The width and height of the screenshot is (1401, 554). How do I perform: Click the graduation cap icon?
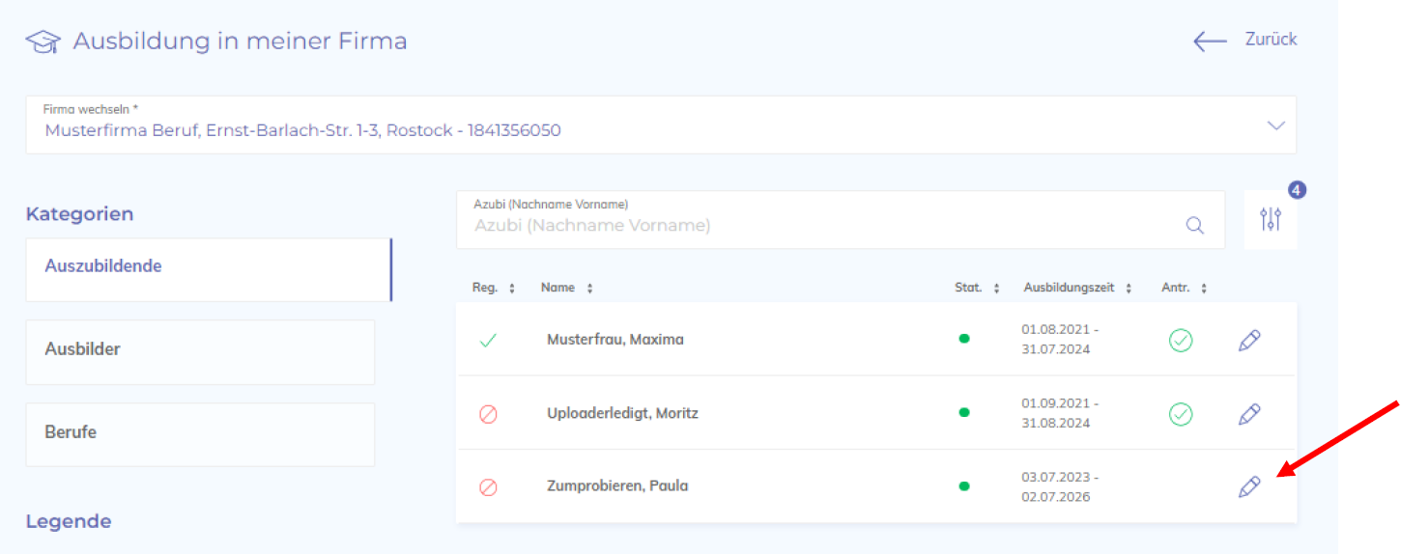[43, 42]
